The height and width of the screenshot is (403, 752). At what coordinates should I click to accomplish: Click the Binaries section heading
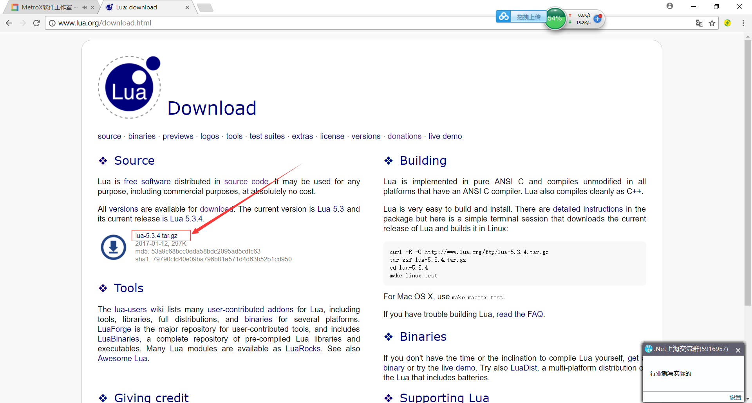click(x=423, y=336)
